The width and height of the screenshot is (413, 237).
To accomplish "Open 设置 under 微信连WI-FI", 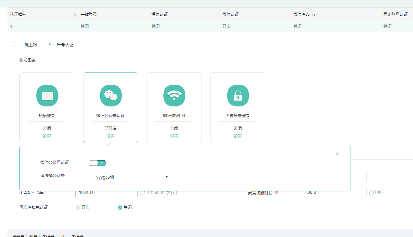I will tap(174, 136).
